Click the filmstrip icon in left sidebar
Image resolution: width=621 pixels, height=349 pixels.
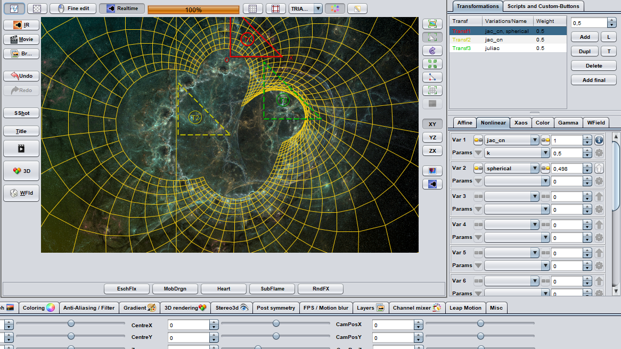(x=21, y=148)
